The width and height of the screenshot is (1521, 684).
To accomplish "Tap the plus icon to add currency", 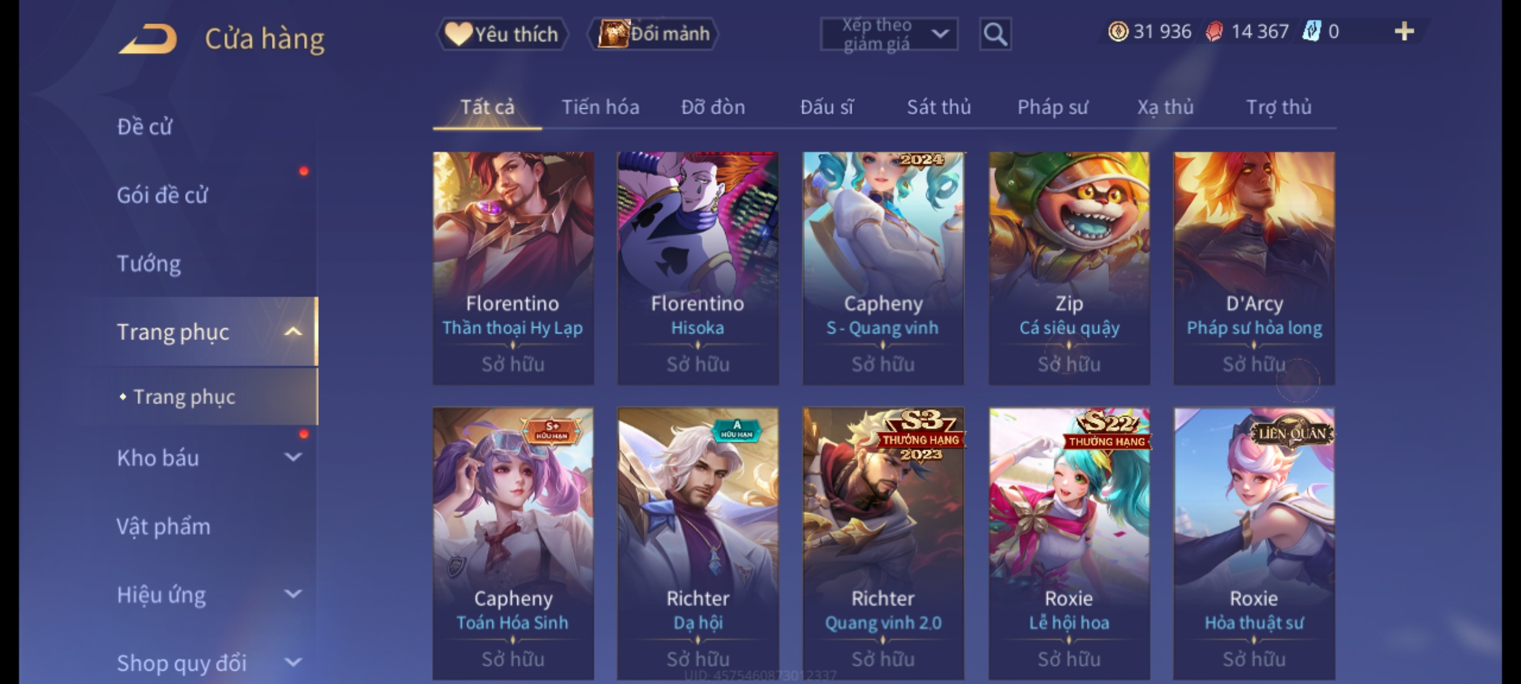I will (x=1404, y=31).
